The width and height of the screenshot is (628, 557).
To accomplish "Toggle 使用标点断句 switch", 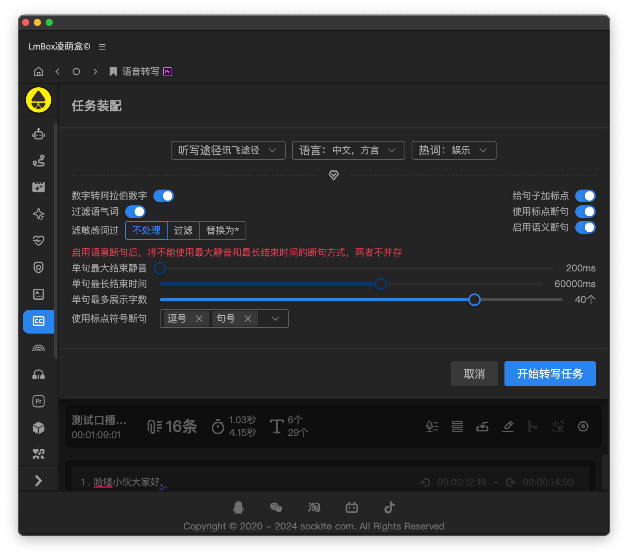I will pos(586,212).
